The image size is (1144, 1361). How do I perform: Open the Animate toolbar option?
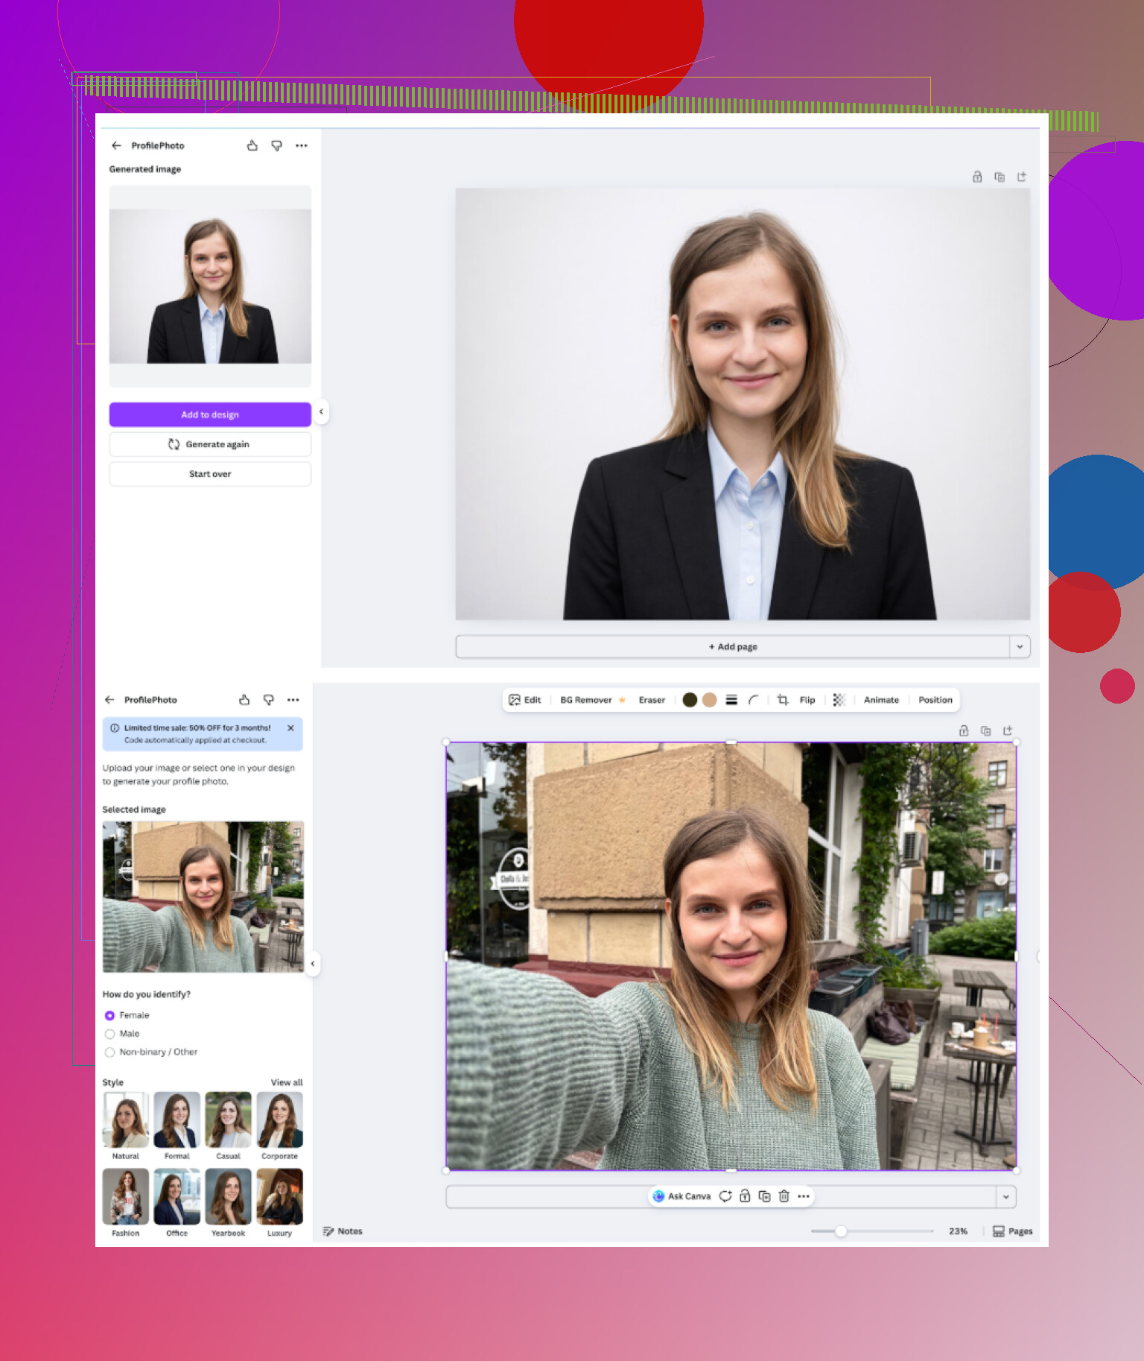point(881,700)
